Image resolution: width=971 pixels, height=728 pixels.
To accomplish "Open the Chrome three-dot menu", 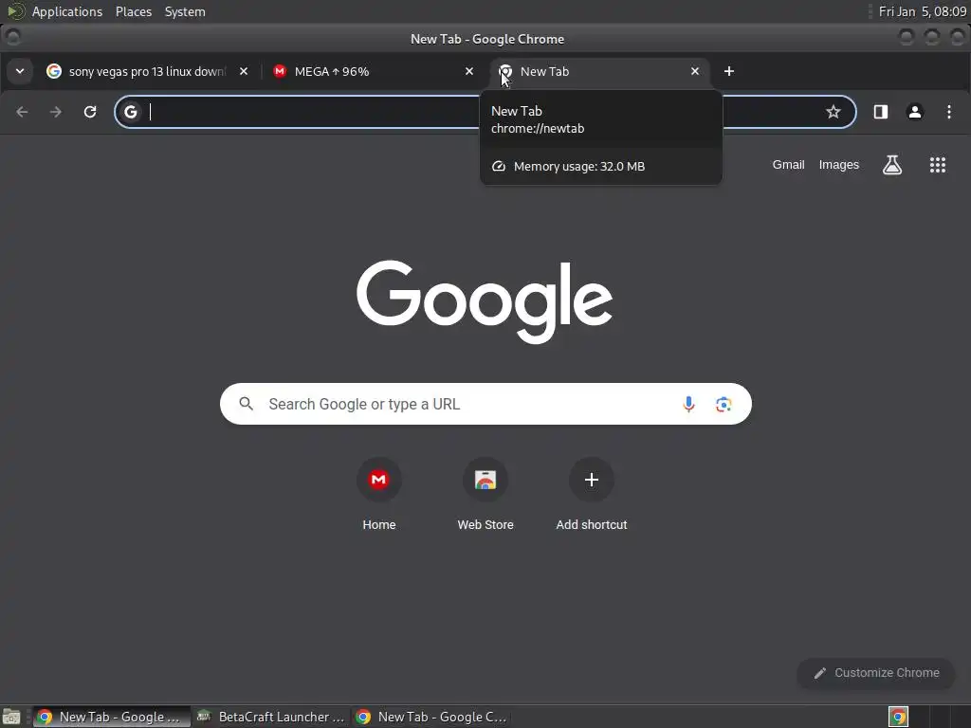I will point(948,112).
